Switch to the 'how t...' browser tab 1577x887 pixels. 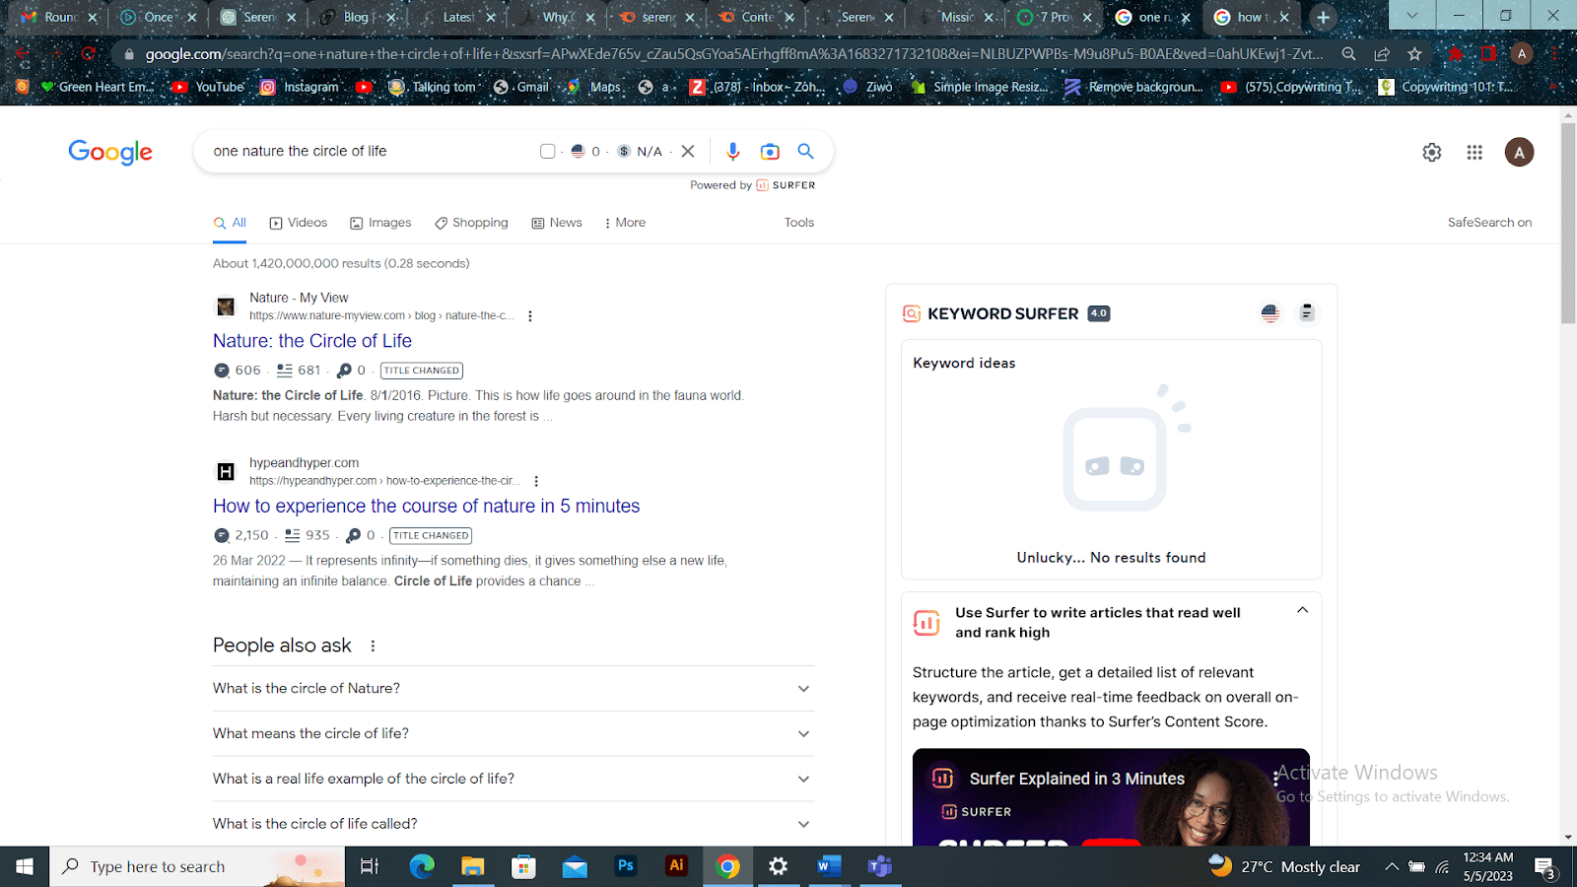click(x=1251, y=17)
